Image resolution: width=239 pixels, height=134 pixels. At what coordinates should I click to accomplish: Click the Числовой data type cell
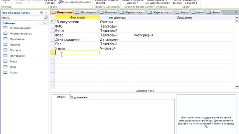pos(116,48)
